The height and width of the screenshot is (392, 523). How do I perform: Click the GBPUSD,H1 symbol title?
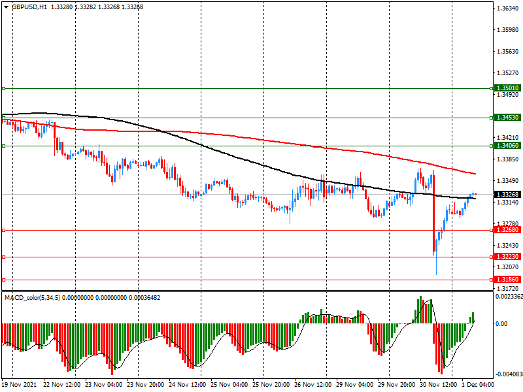pos(29,7)
